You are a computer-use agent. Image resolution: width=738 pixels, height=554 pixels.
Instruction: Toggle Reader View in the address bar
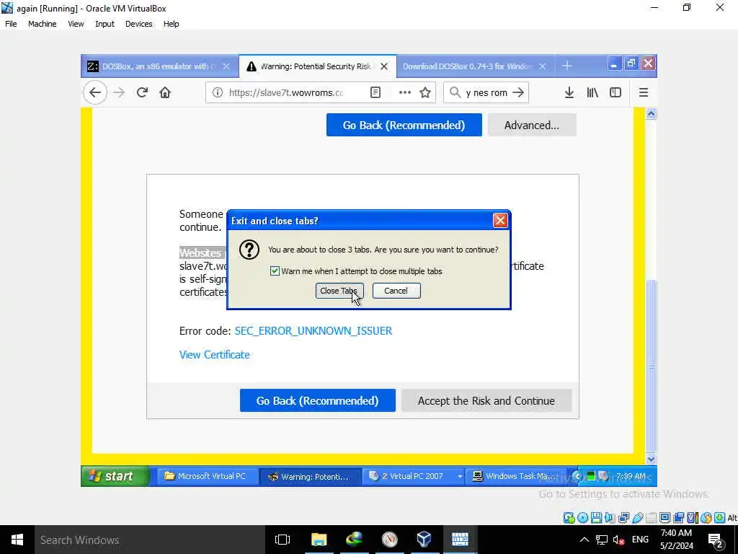(x=375, y=93)
